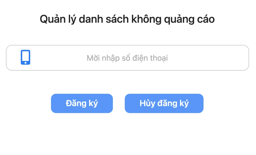Click the Quản lý danh sách title text
Image resolution: width=256 pixels, height=155 pixels.
pos(127,19)
